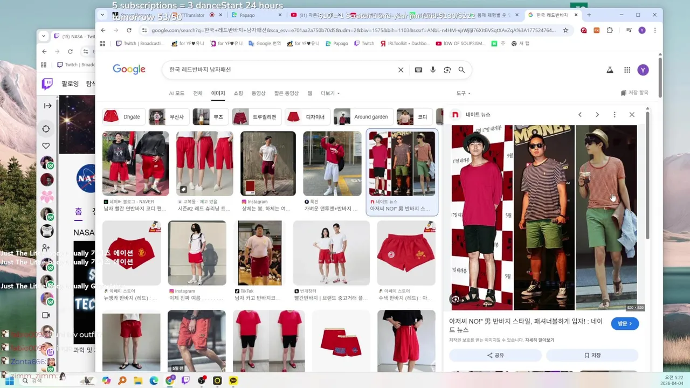690x388 pixels.
Task: Filter images by Around garden chip
Action: coord(363,117)
